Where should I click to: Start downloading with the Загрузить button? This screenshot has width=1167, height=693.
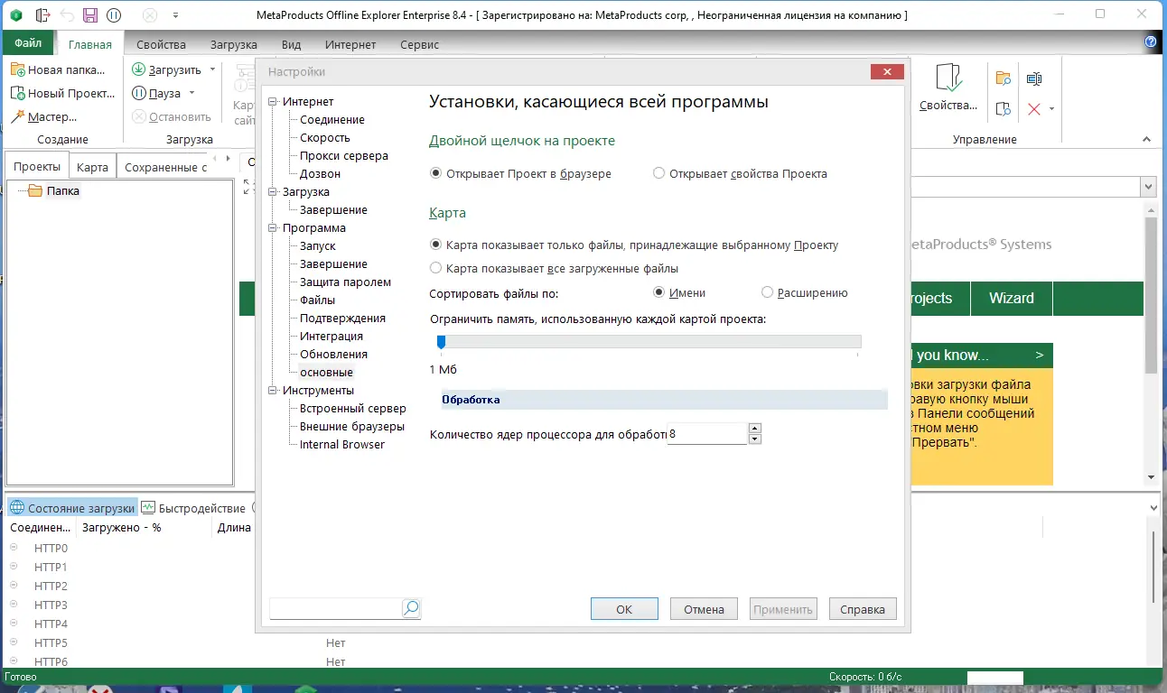(167, 69)
